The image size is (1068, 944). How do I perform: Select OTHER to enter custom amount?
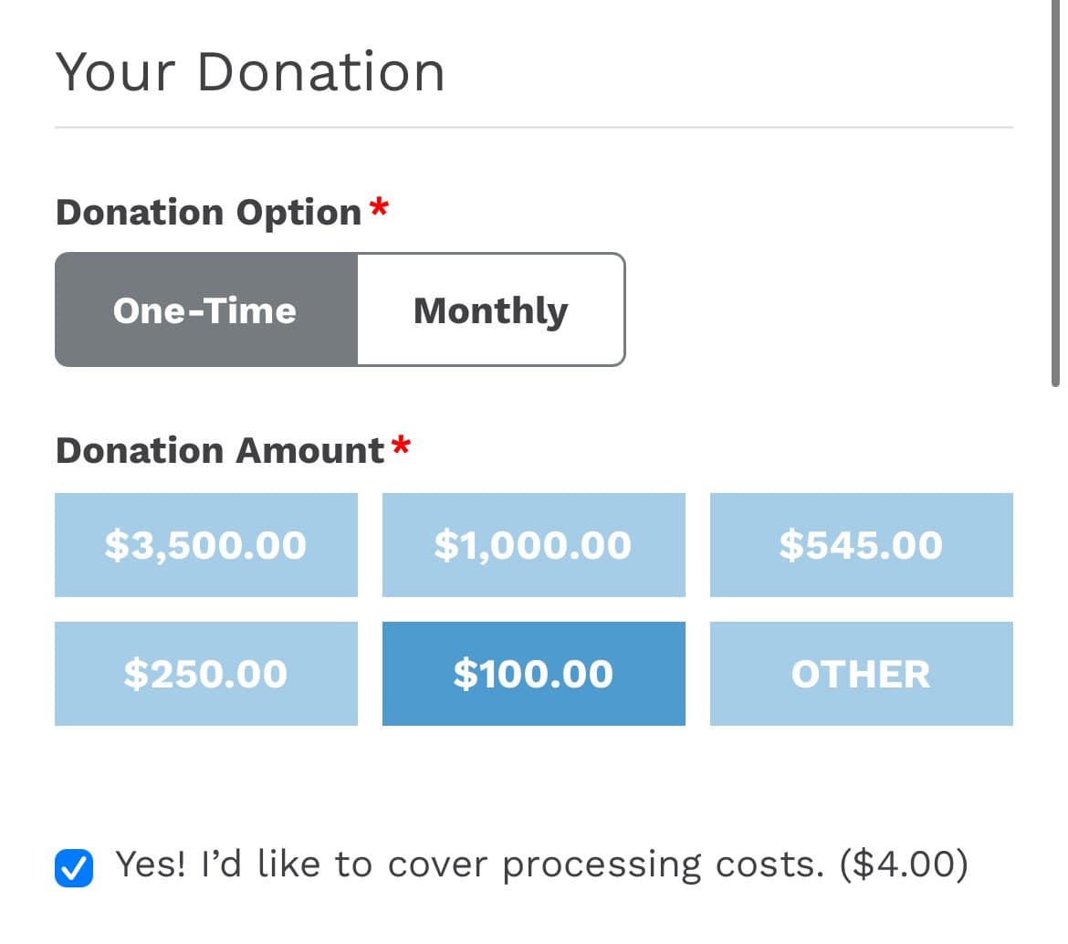pyautogui.click(x=861, y=674)
